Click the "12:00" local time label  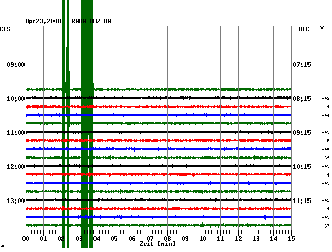pyautogui.click(x=16, y=167)
